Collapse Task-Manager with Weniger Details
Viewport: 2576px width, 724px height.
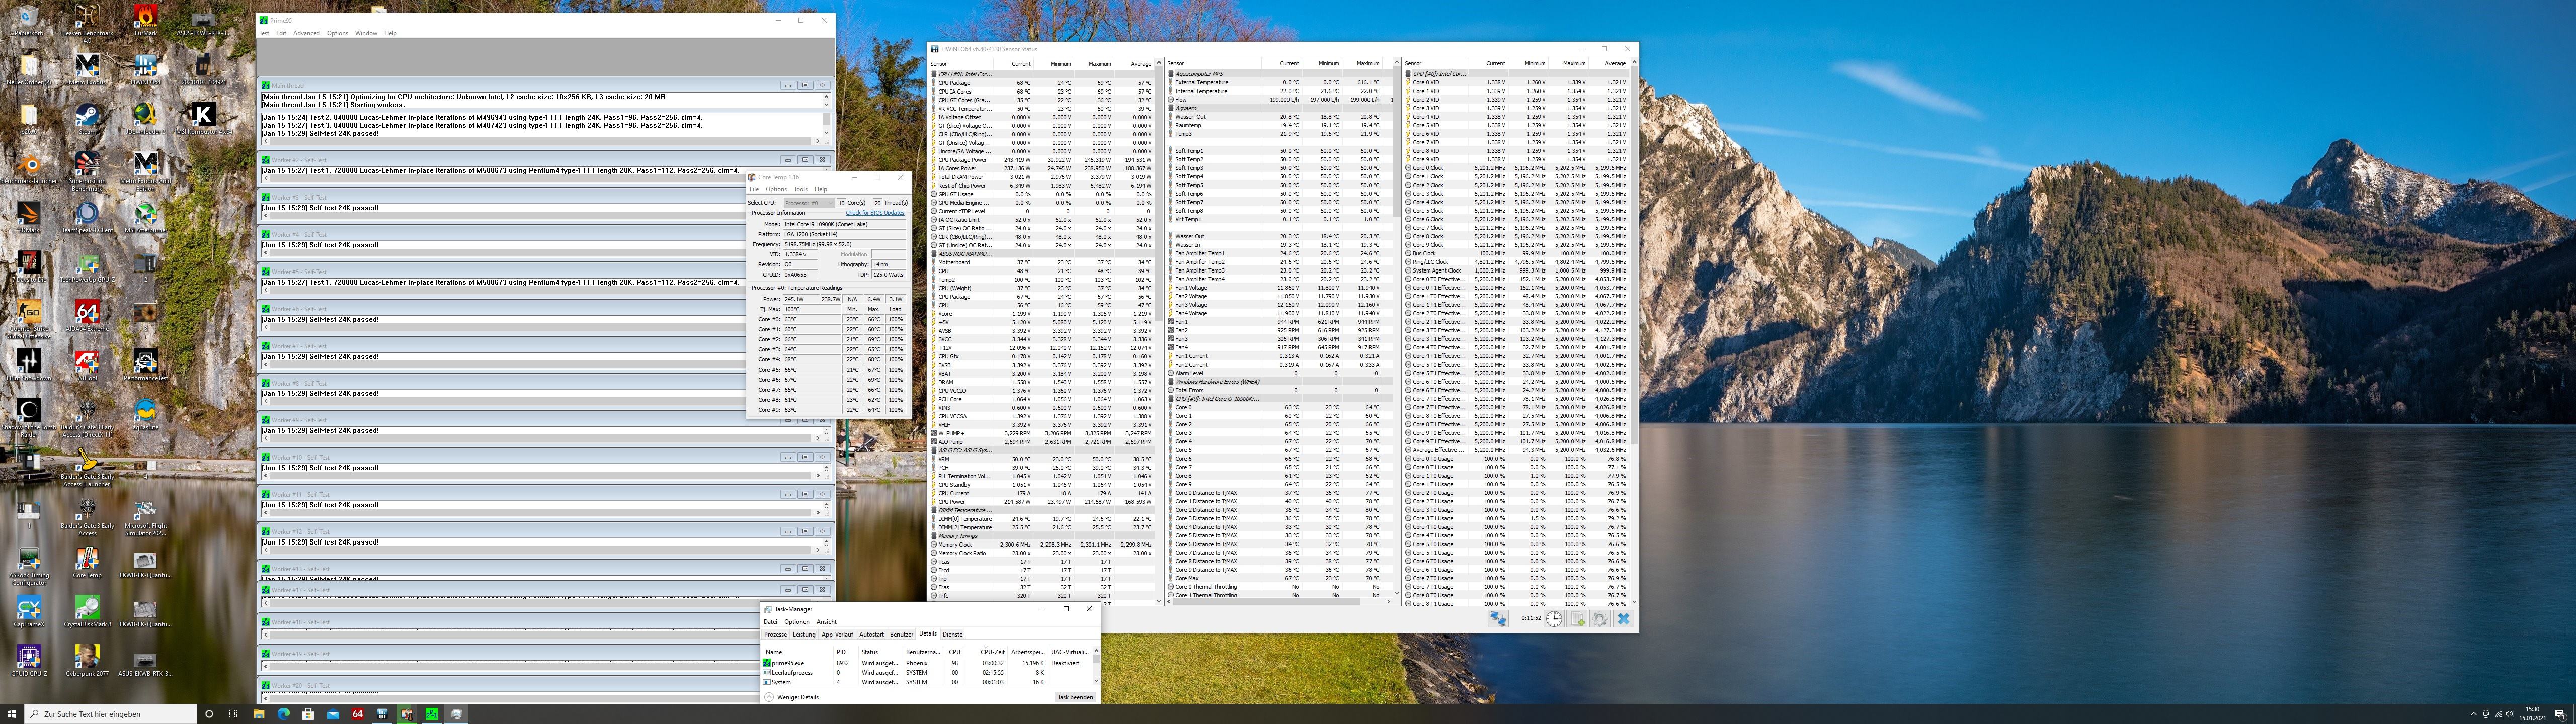[x=793, y=697]
